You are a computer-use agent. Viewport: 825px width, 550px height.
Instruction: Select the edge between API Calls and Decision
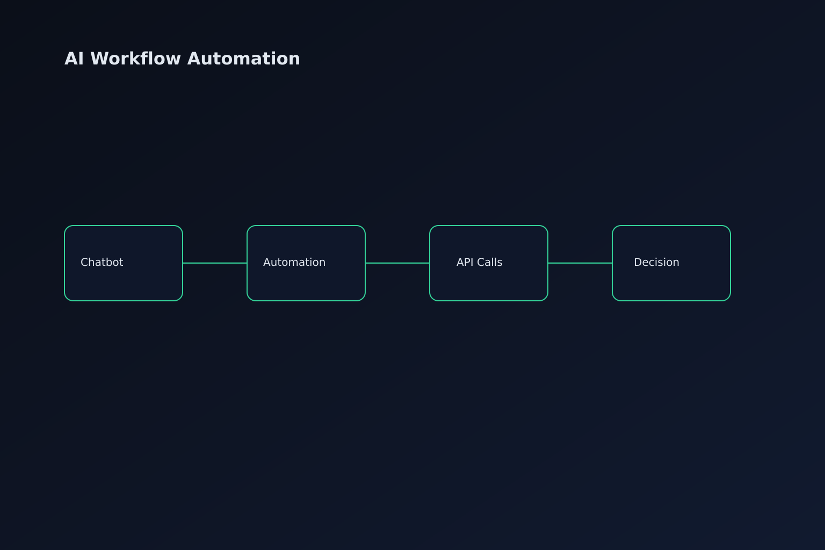[x=580, y=263]
